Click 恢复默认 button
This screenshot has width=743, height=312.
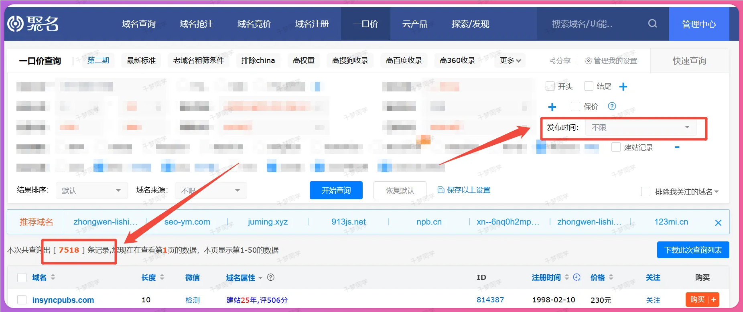coord(400,190)
